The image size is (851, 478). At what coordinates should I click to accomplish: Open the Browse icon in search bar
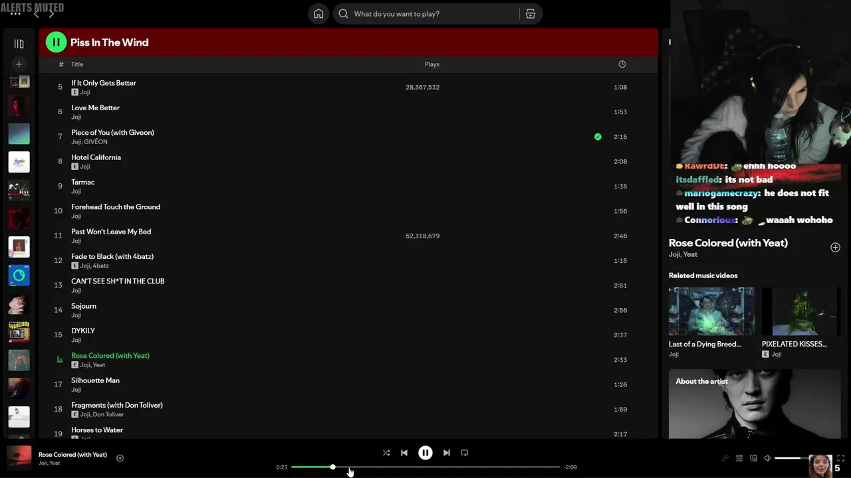[531, 14]
